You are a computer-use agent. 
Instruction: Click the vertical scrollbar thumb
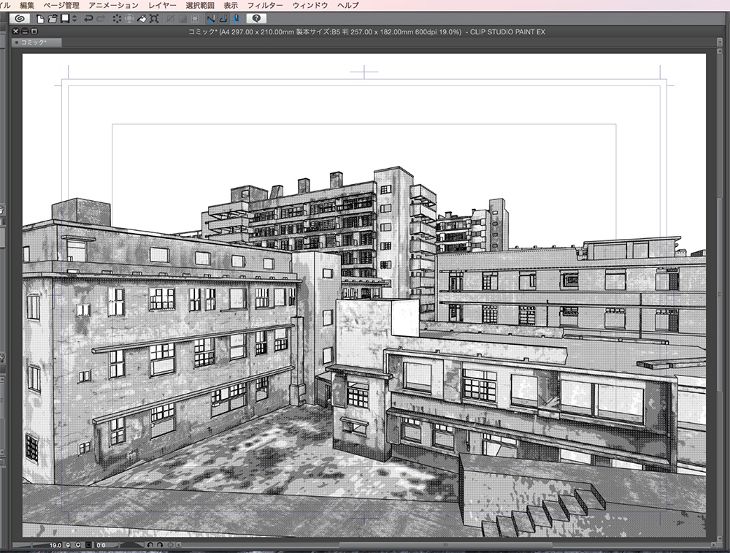(720, 294)
